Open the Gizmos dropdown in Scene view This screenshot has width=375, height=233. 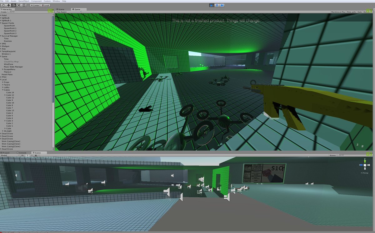333,155
